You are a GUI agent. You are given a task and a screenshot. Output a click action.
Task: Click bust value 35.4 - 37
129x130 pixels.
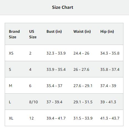pyautogui.click(x=54, y=86)
